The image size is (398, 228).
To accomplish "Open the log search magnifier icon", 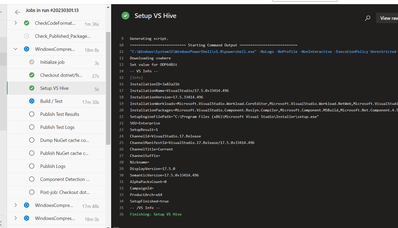I will pos(368,18).
